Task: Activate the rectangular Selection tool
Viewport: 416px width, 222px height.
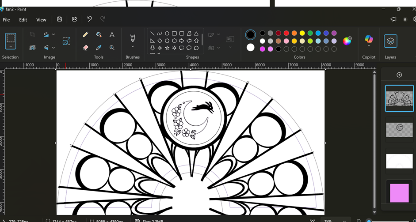Action: (10, 38)
